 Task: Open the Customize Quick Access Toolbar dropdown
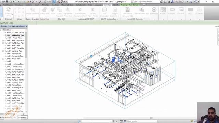point(67,2)
